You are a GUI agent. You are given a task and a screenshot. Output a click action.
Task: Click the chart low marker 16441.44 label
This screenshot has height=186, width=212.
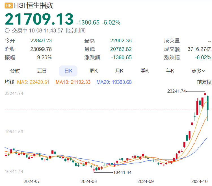(122, 172)
